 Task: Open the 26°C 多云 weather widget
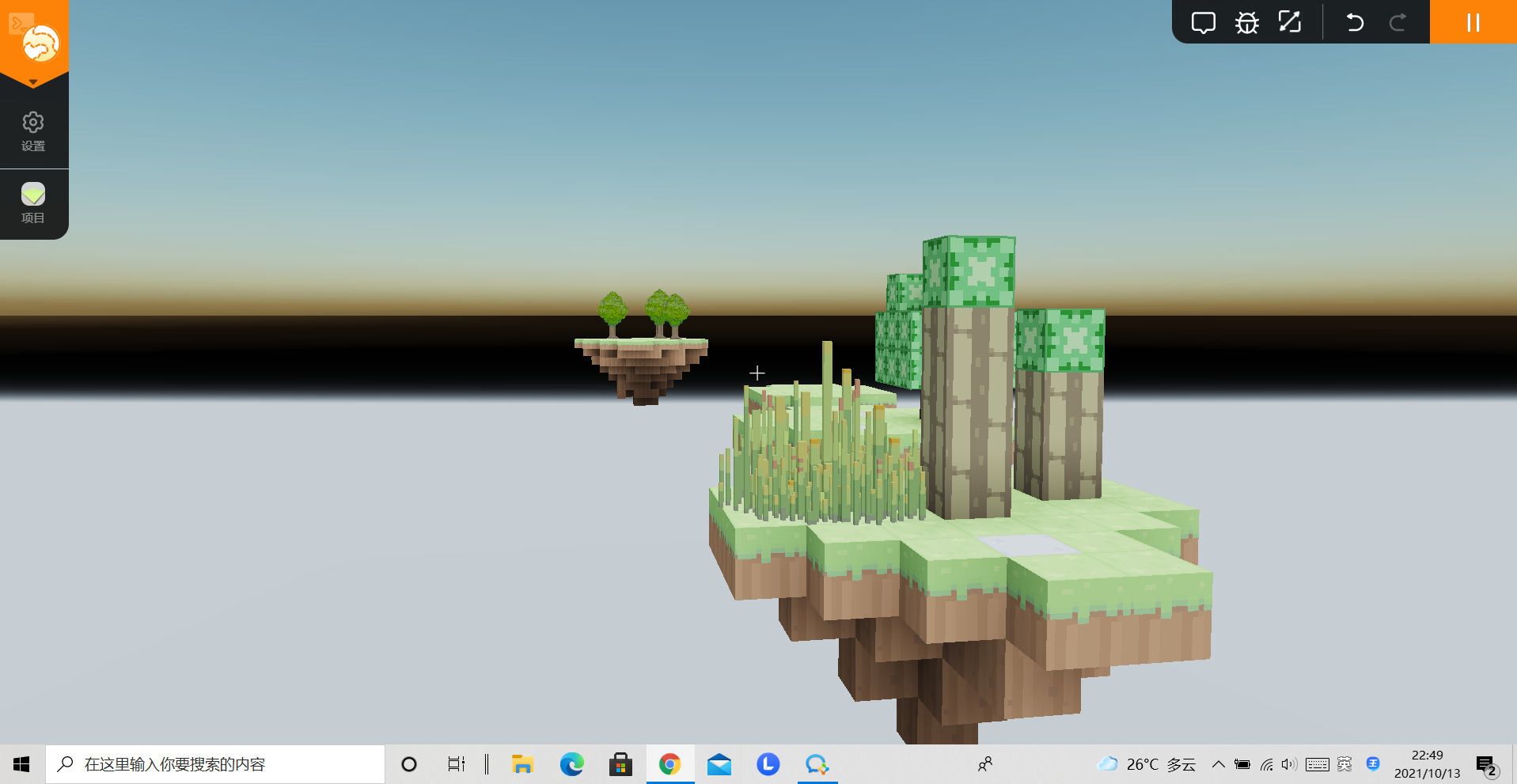(1147, 764)
